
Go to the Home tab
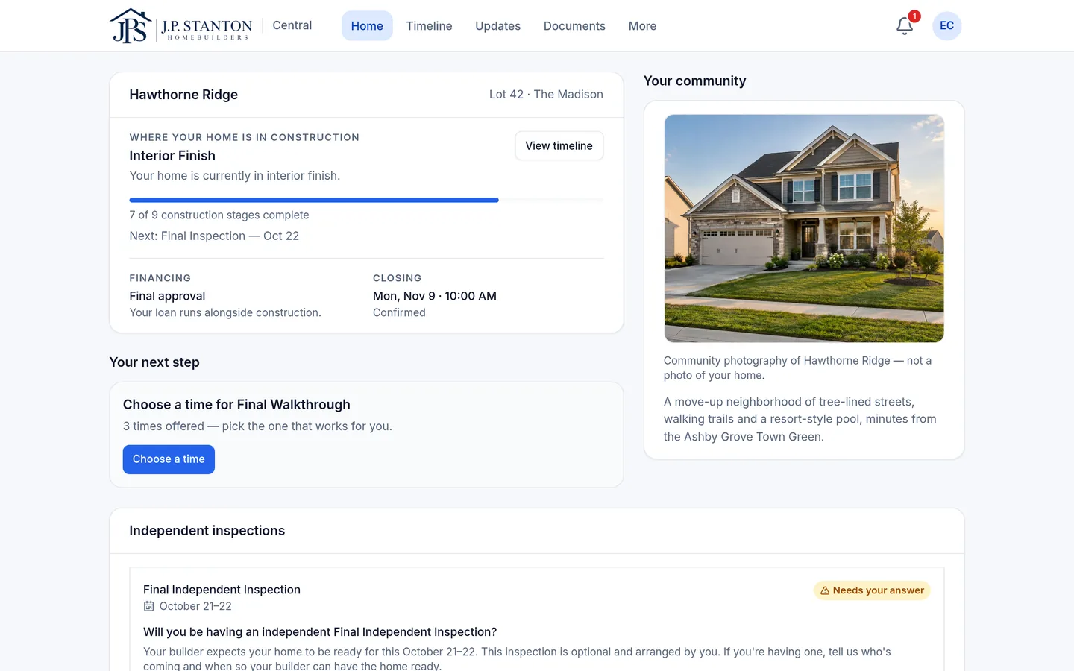[x=367, y=26]
